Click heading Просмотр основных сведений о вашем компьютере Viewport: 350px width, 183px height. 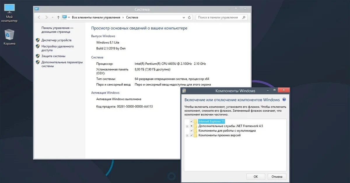pos(139,28)
